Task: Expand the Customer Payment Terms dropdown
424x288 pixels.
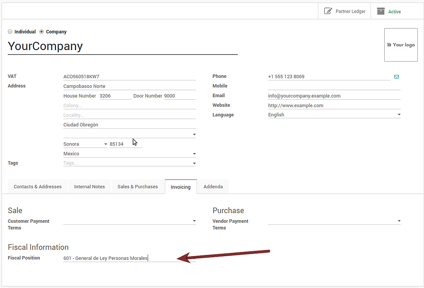Action: click(194, 221)
